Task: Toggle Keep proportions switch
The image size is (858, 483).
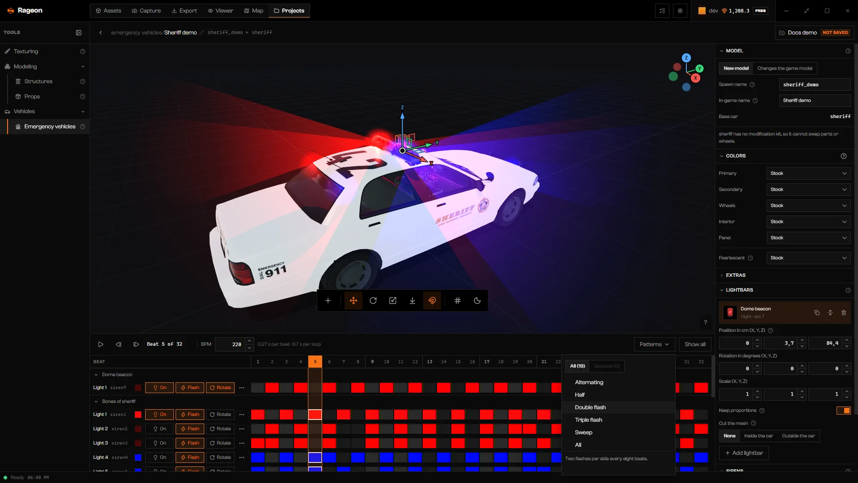Action: coord(844,411)
